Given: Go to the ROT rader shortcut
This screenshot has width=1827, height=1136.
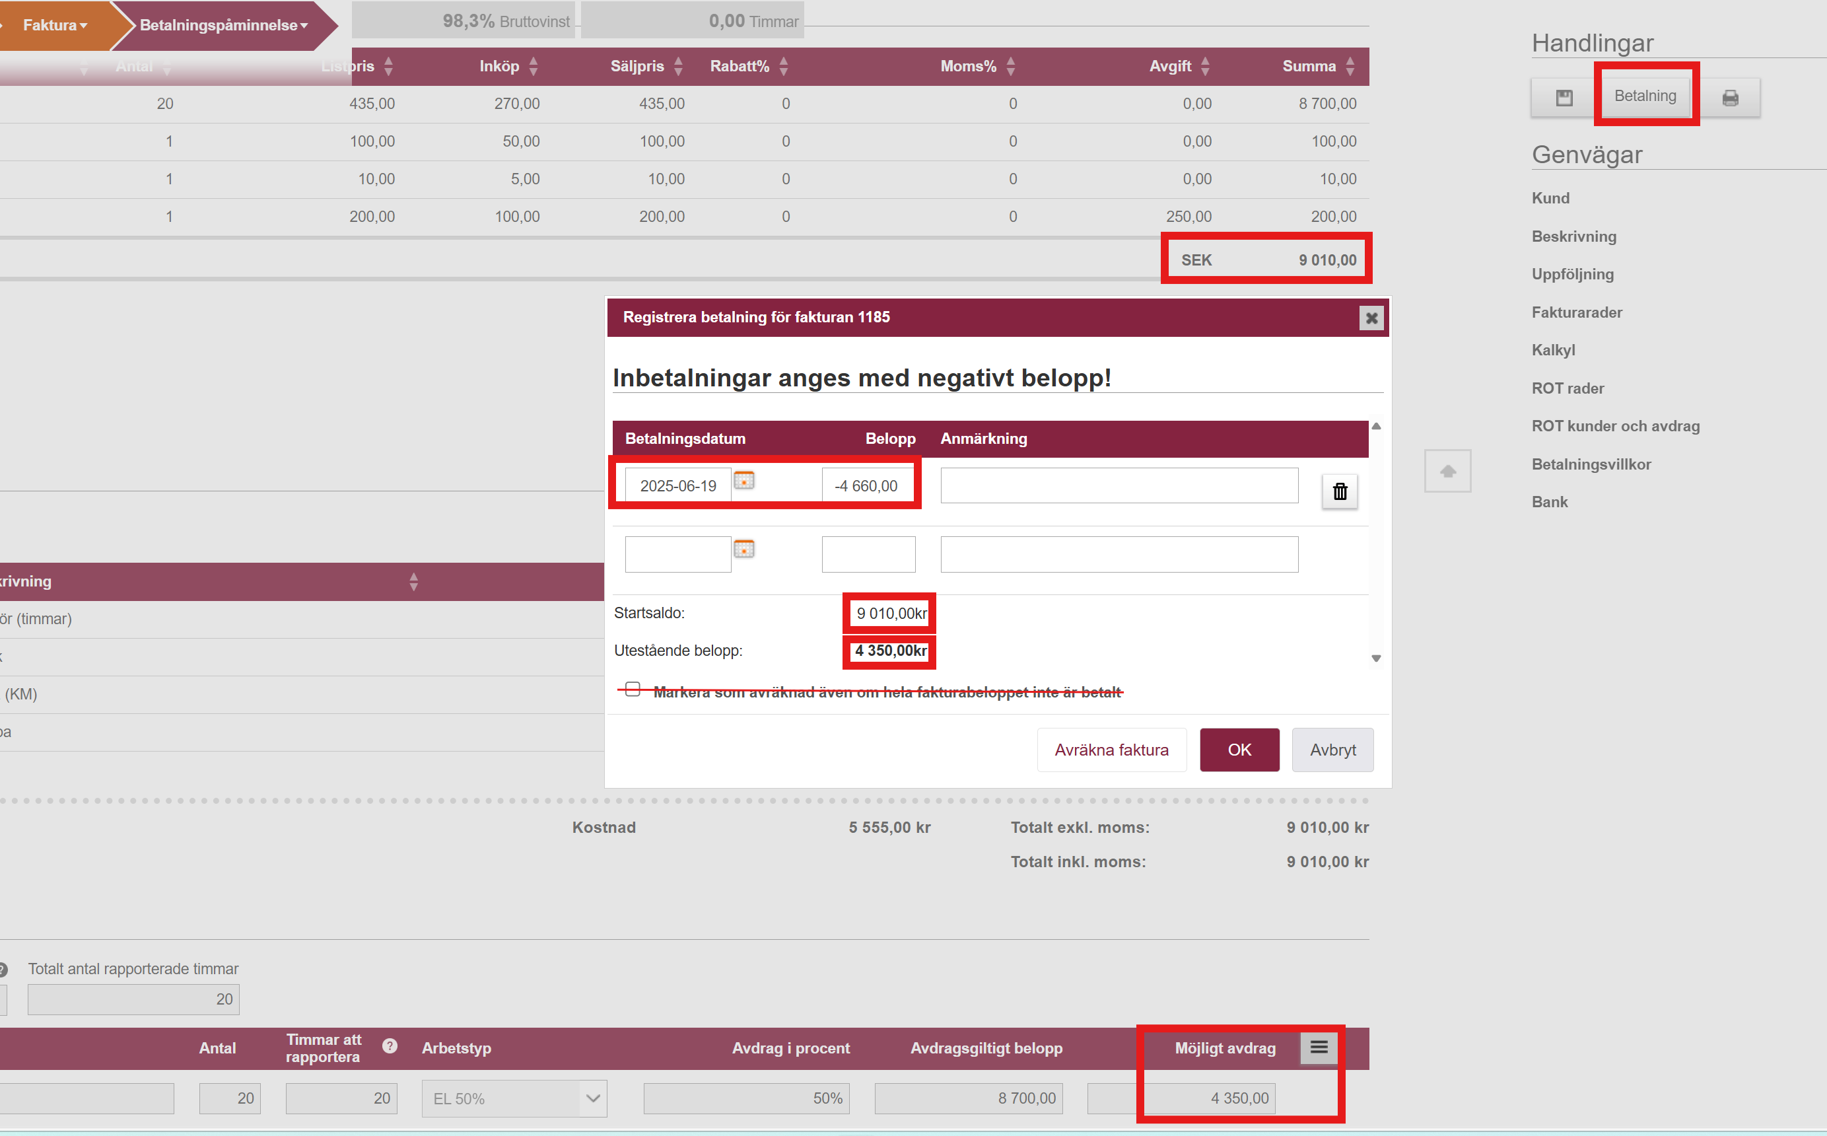Looking at the screenshot, I should pos(1568,388).
